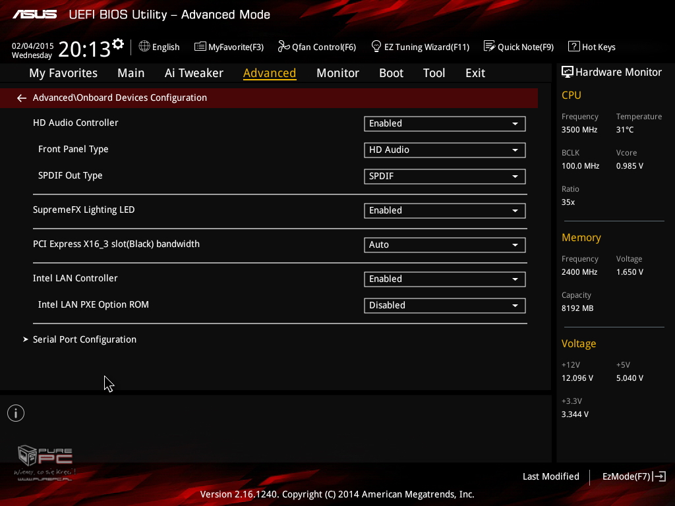Click the EZ Tuning Wizard lightbulb icon
Viewport: 675px width, 506px height.
(x=376, y=46)
